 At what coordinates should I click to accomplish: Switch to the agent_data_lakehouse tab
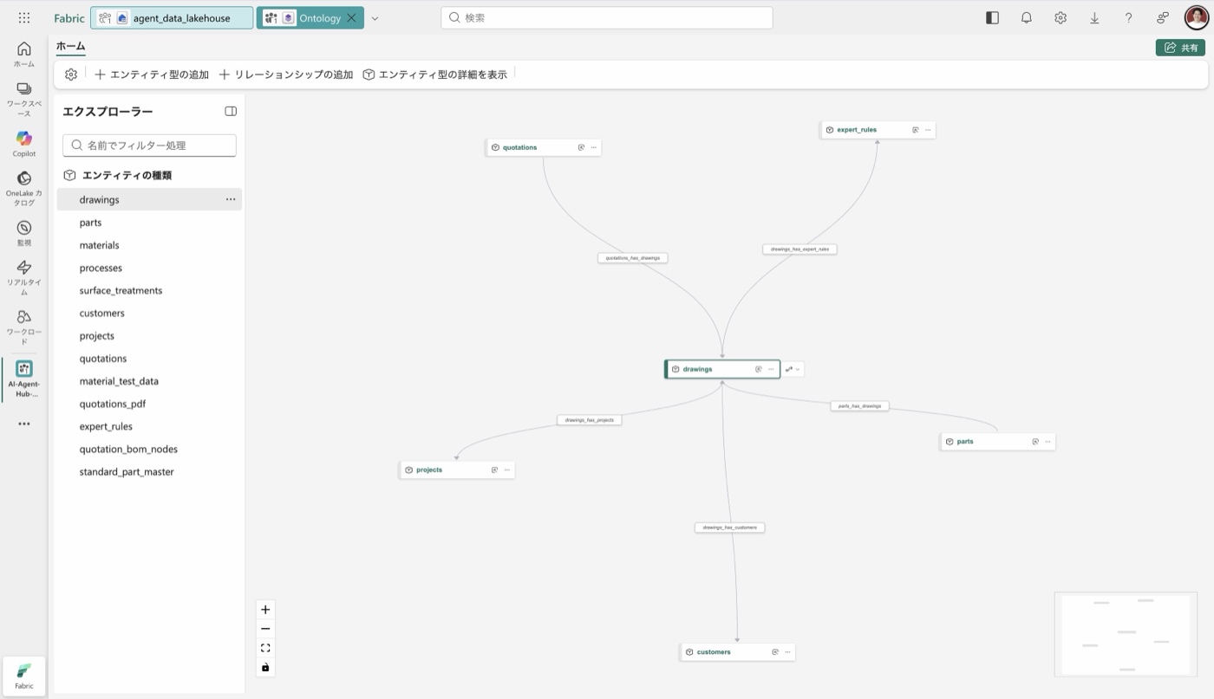(x=172, y=18)
